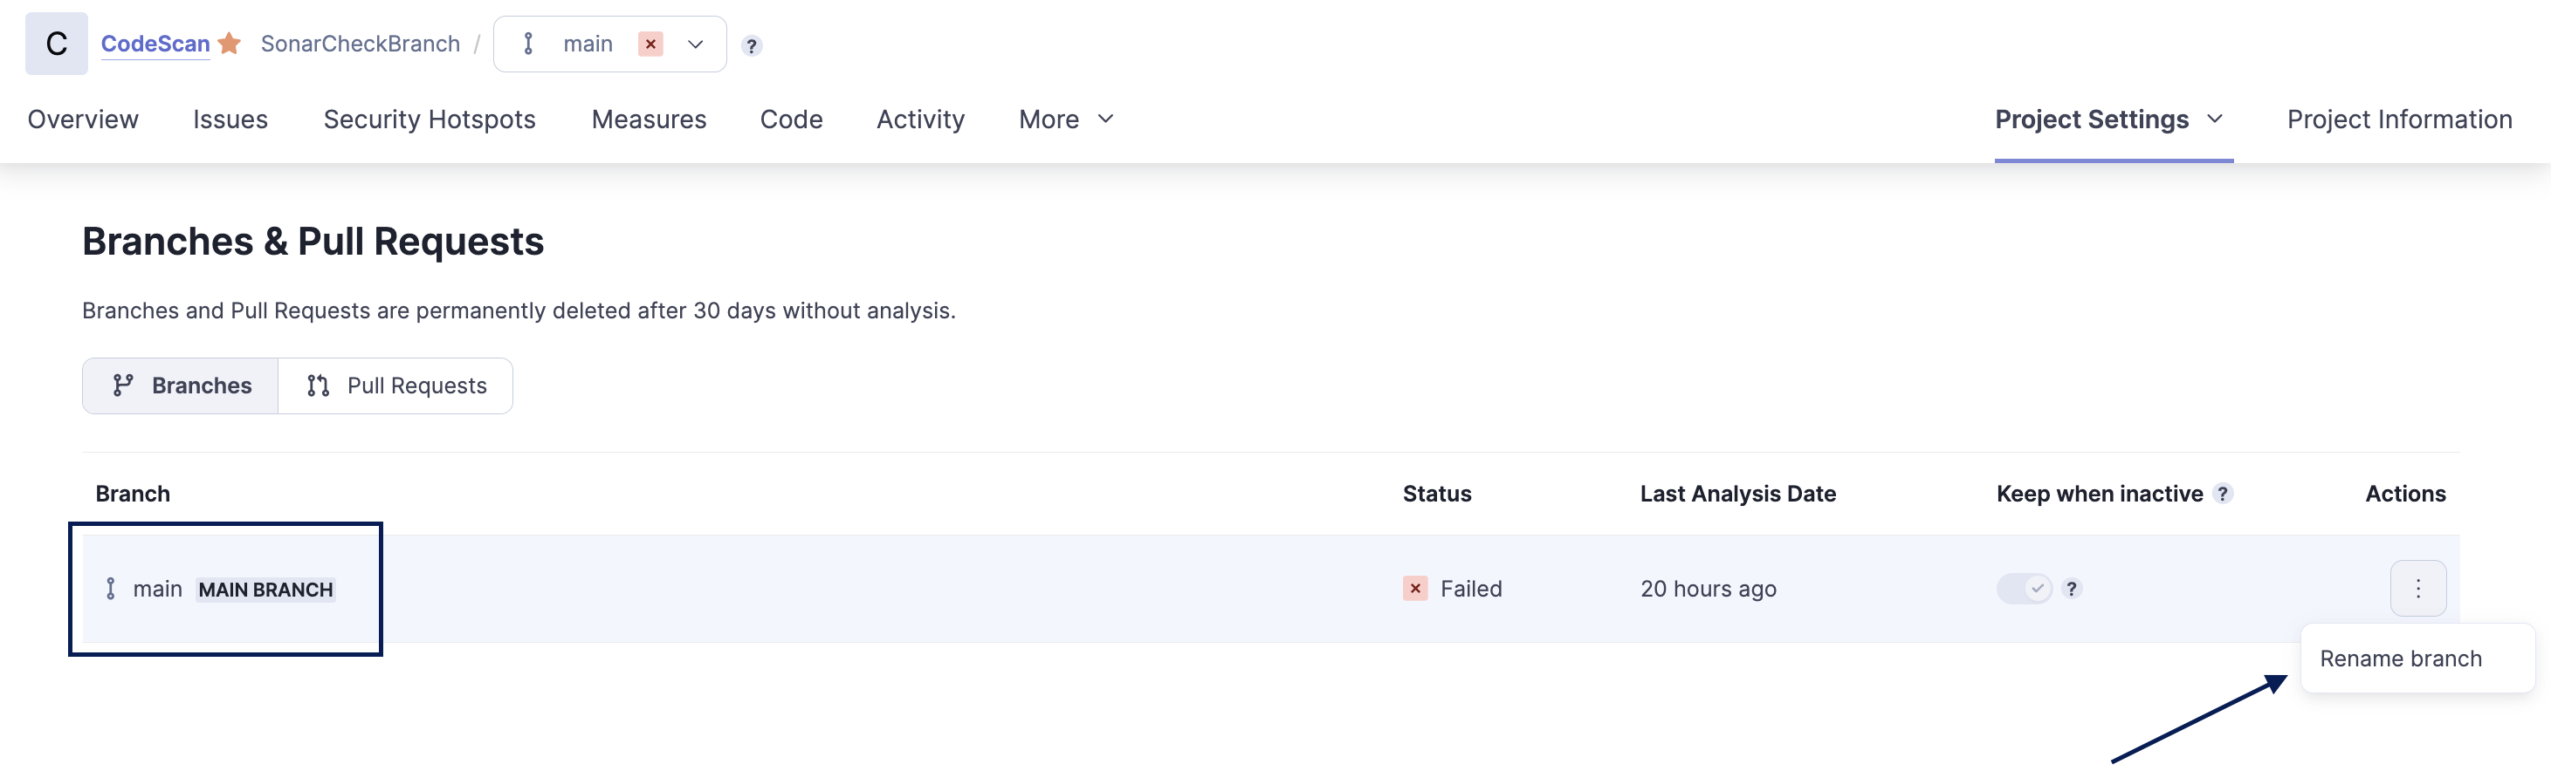Viewport: 2551px width, 778px height.
Task: Click the main branch row name
Action: point(157,589)
